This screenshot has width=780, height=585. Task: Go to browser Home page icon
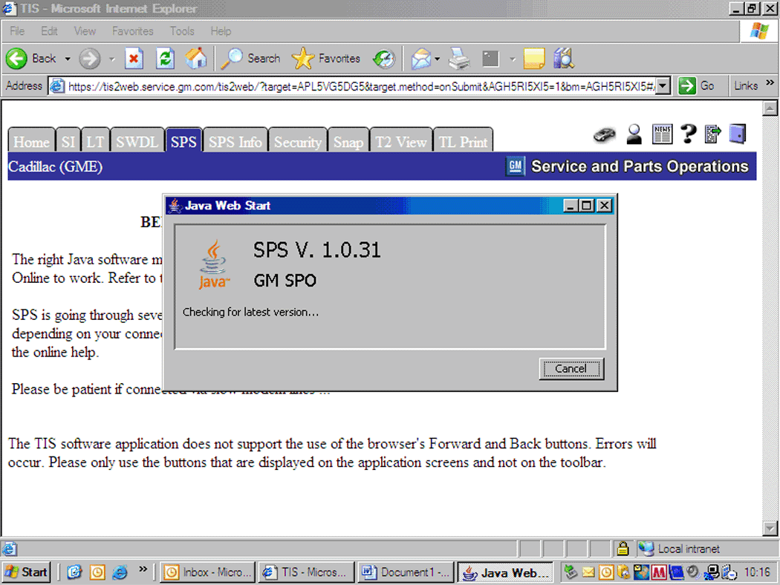(196, 59)
